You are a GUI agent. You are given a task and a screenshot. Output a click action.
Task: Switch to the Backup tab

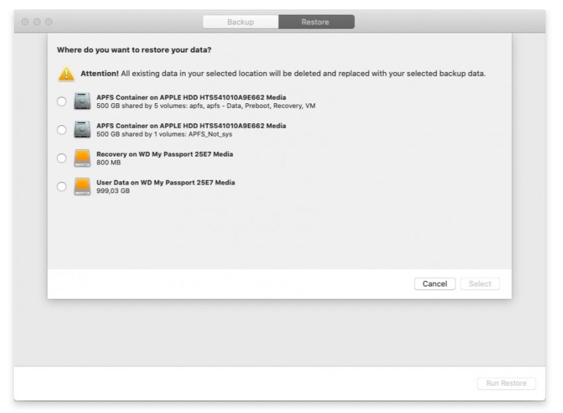click(x=241, y=22)
